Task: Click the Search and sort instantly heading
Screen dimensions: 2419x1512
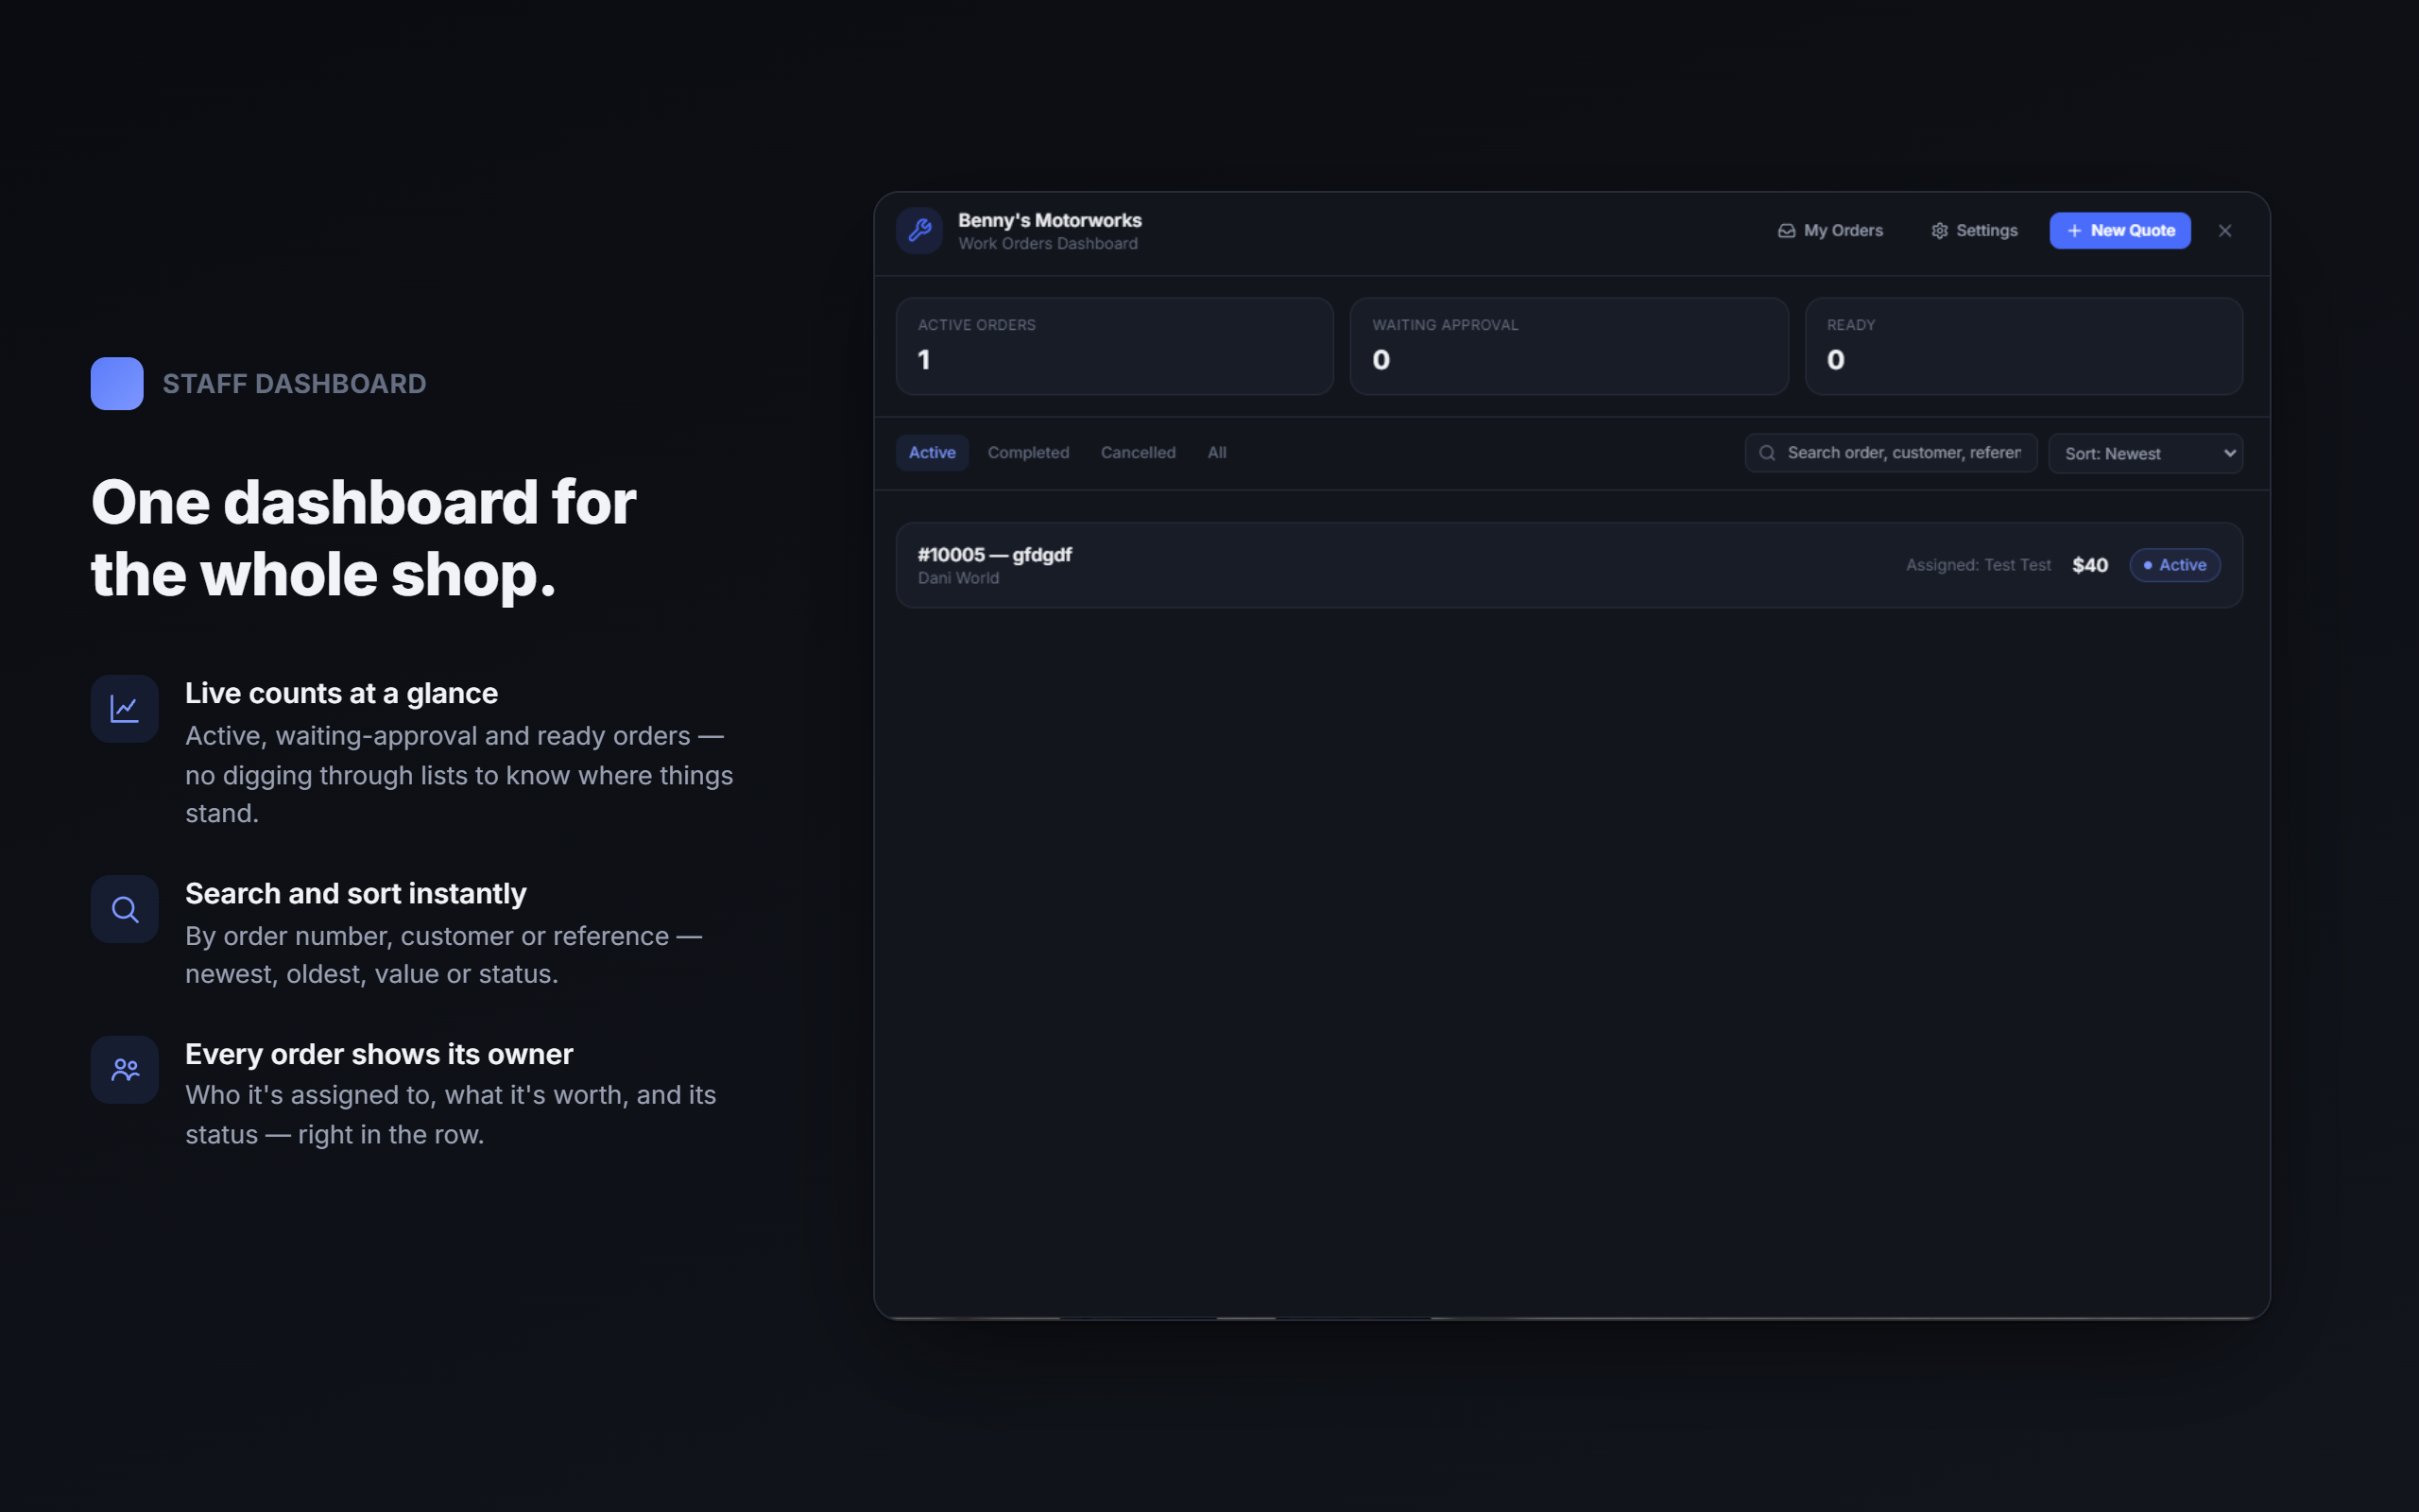Action: click(x=355, y=893)
